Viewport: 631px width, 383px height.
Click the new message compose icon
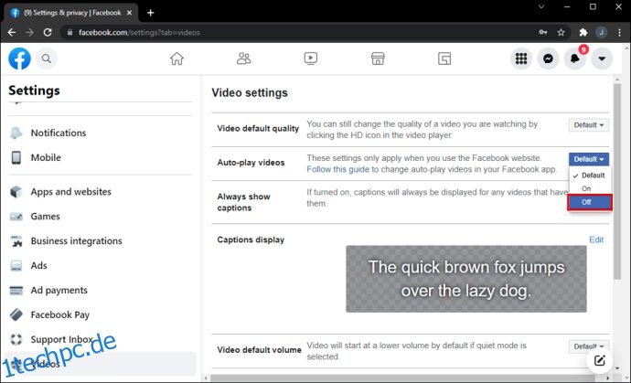tap(599, 360)
